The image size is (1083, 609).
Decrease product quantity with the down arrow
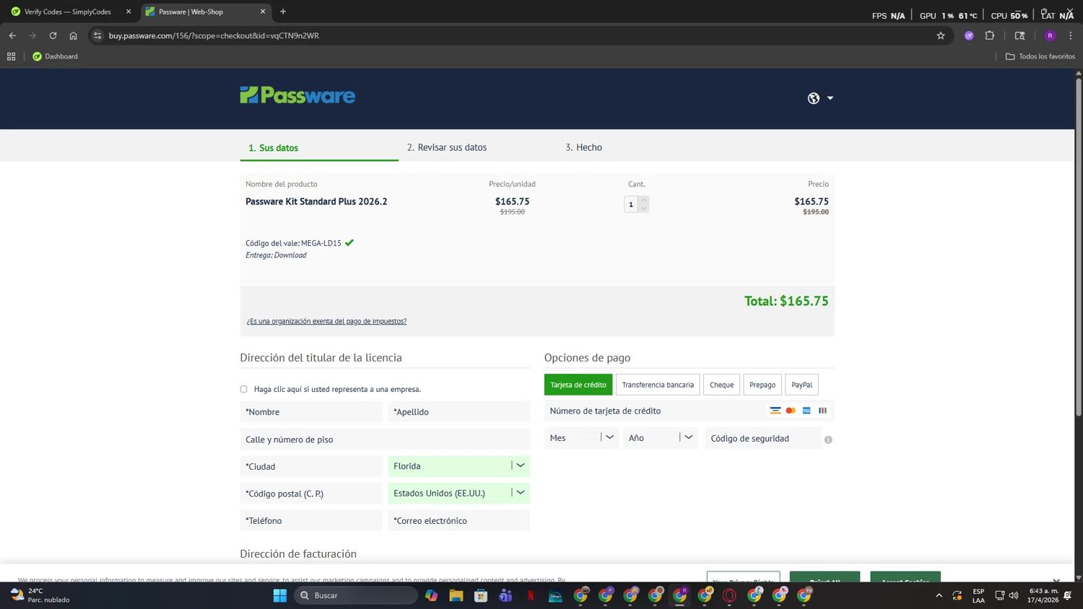click(x=643, y=209)
